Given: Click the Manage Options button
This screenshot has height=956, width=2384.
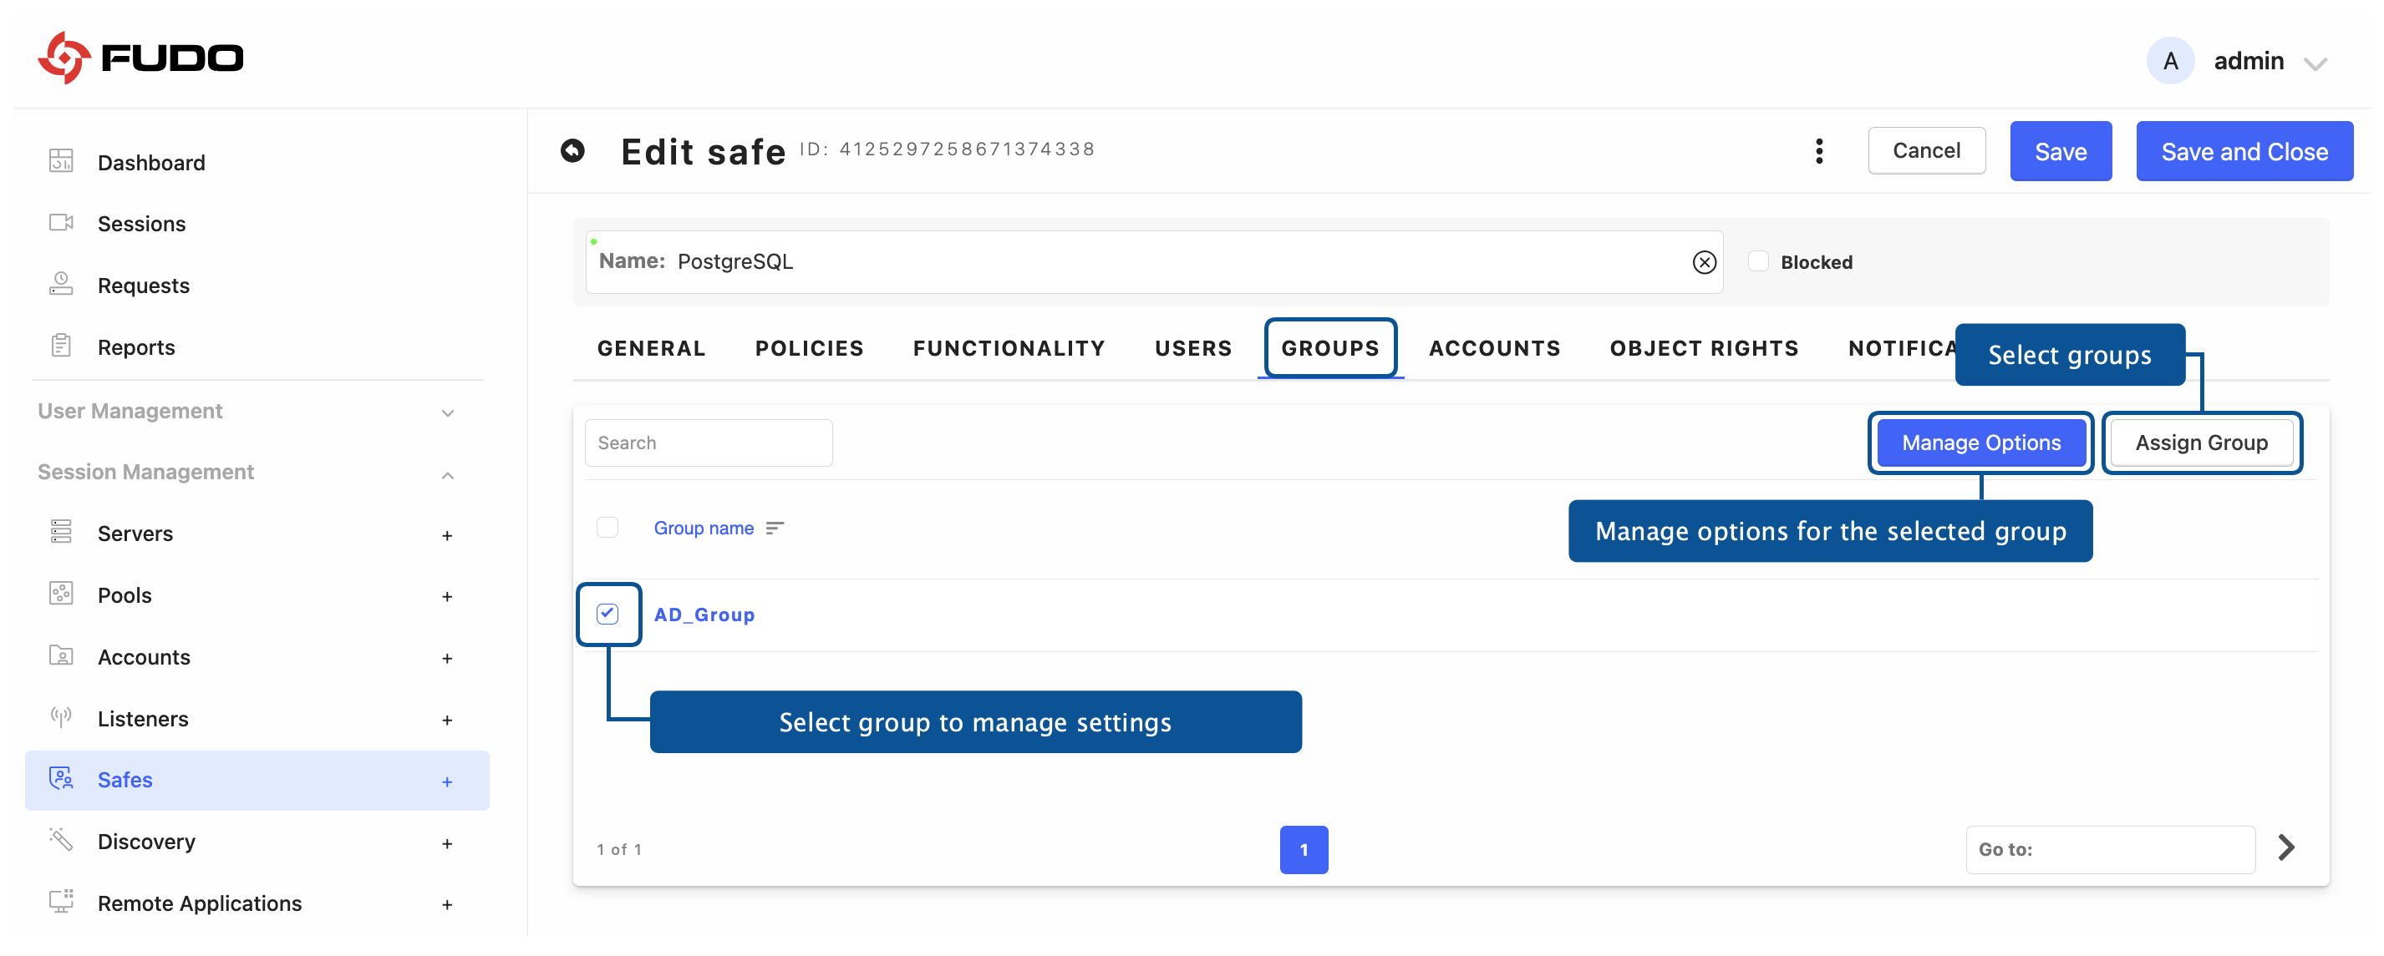Looking at the screenshot, I should click(1980, 443).
